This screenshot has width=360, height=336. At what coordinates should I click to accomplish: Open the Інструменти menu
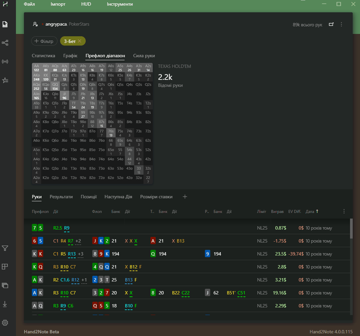point(120,4)
